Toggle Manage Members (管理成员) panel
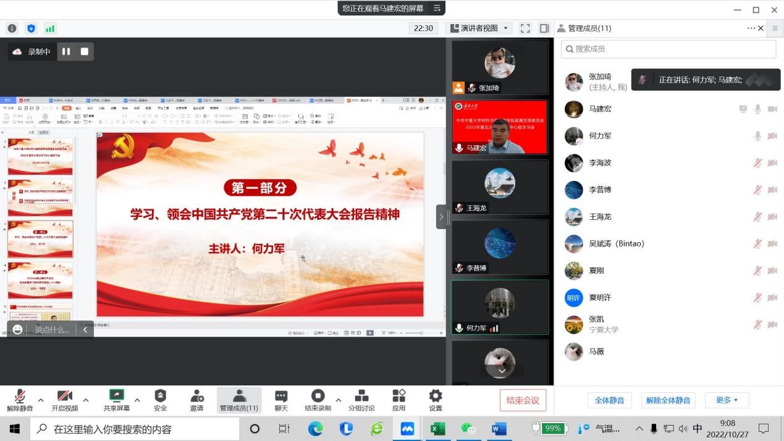Viewport: 784px width, 441px height. 239,400
